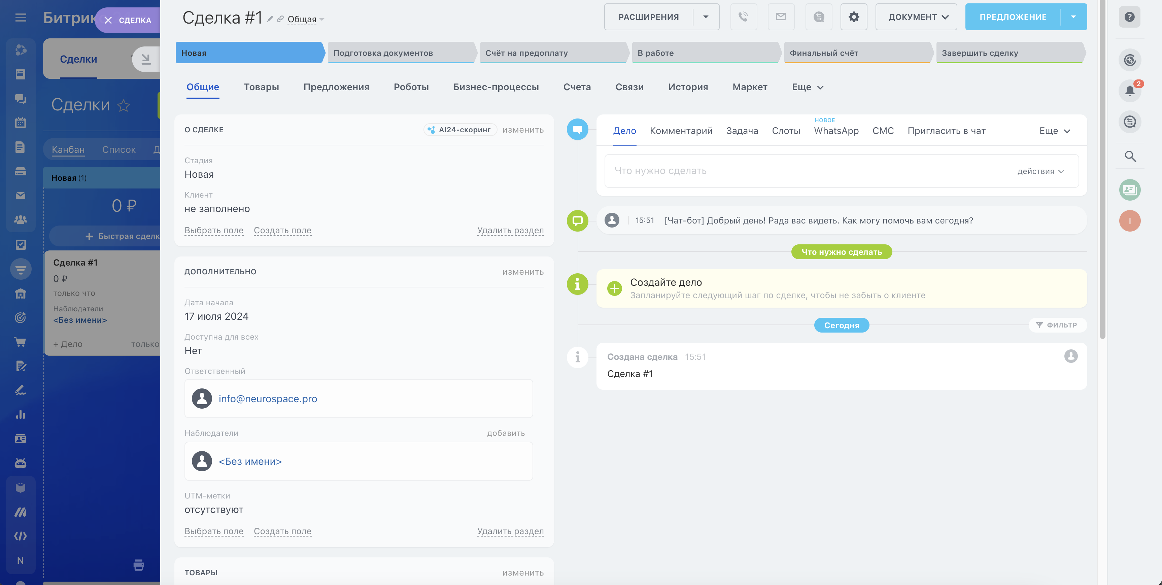
Task: Switch the deal stage to В работе
Action: tap(705, 53)
